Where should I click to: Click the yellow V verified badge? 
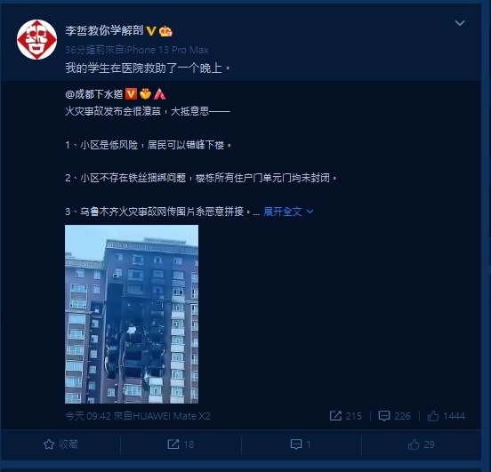pos(151,31)
